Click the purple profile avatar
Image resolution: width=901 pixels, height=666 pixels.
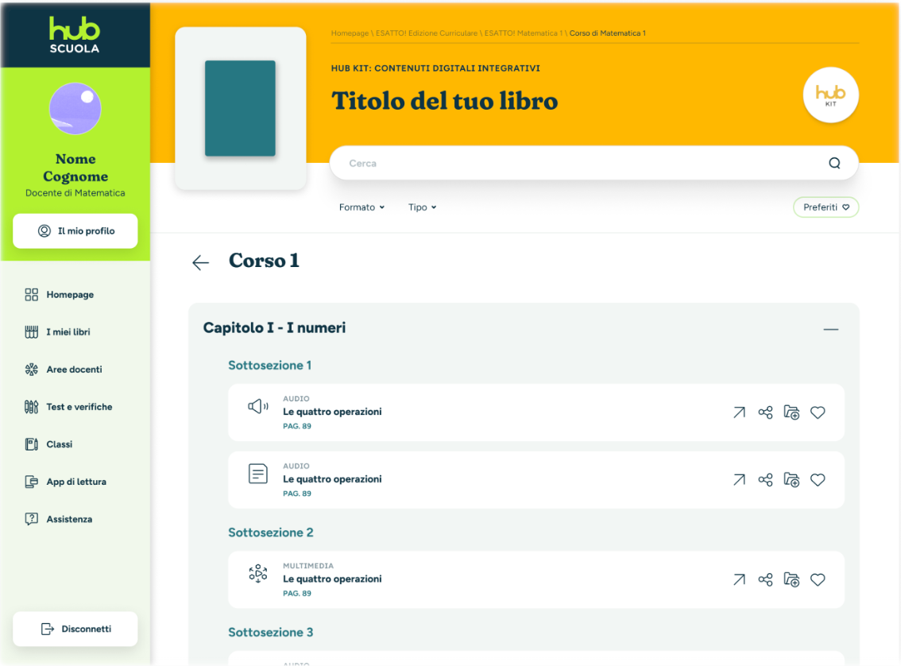click(75, 109)
